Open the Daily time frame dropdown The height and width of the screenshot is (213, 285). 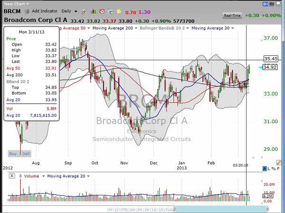pos(69,11)
